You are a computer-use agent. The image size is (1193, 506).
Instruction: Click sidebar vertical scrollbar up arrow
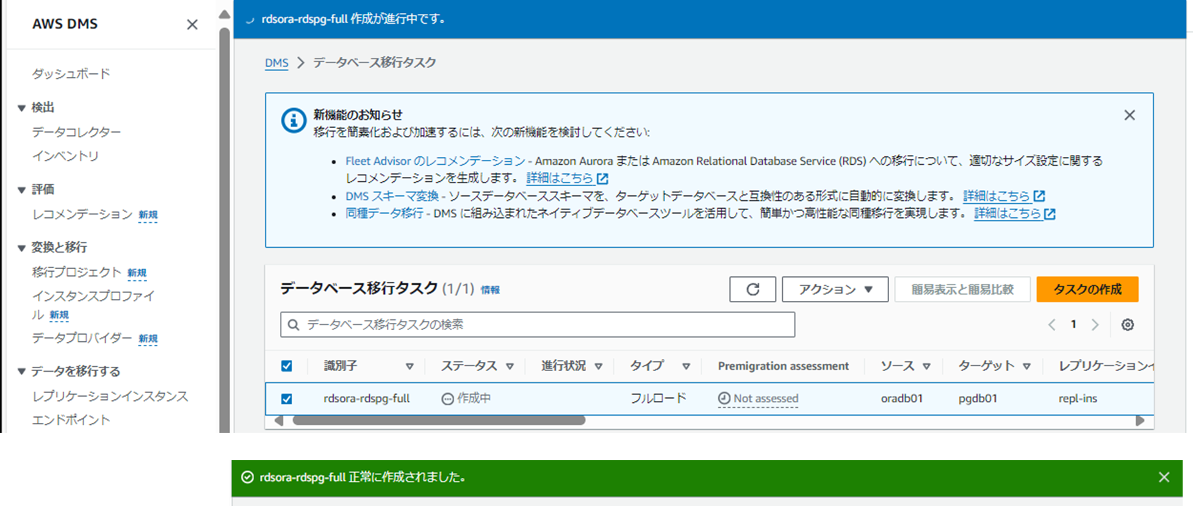coord(225,14)
